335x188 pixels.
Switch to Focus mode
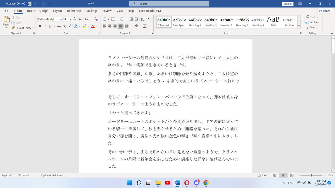(x=263, y=175)
